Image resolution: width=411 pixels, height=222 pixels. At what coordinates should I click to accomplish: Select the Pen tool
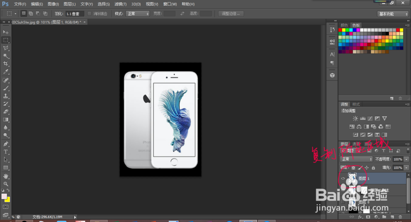pyautogui.click(x=5, y=144)
